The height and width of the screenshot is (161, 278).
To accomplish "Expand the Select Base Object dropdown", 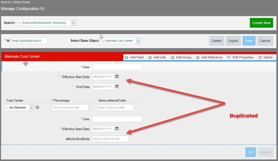I will point(138,41).
